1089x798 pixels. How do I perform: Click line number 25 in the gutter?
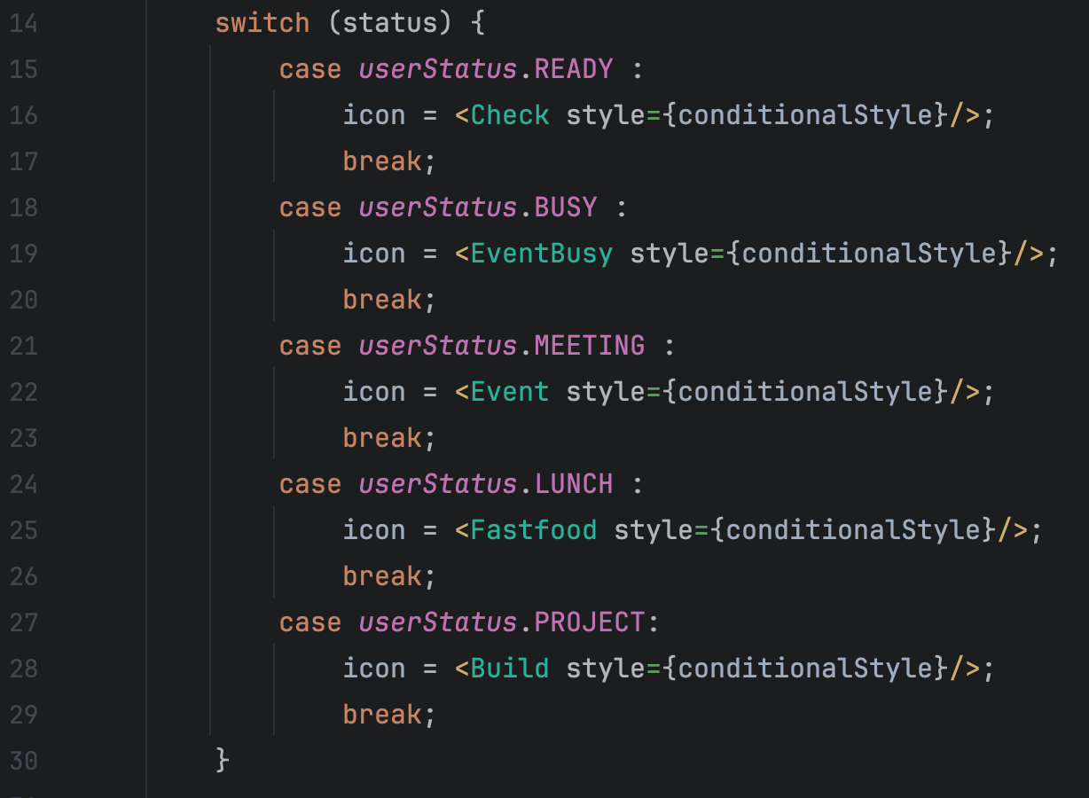pos(23,529)
